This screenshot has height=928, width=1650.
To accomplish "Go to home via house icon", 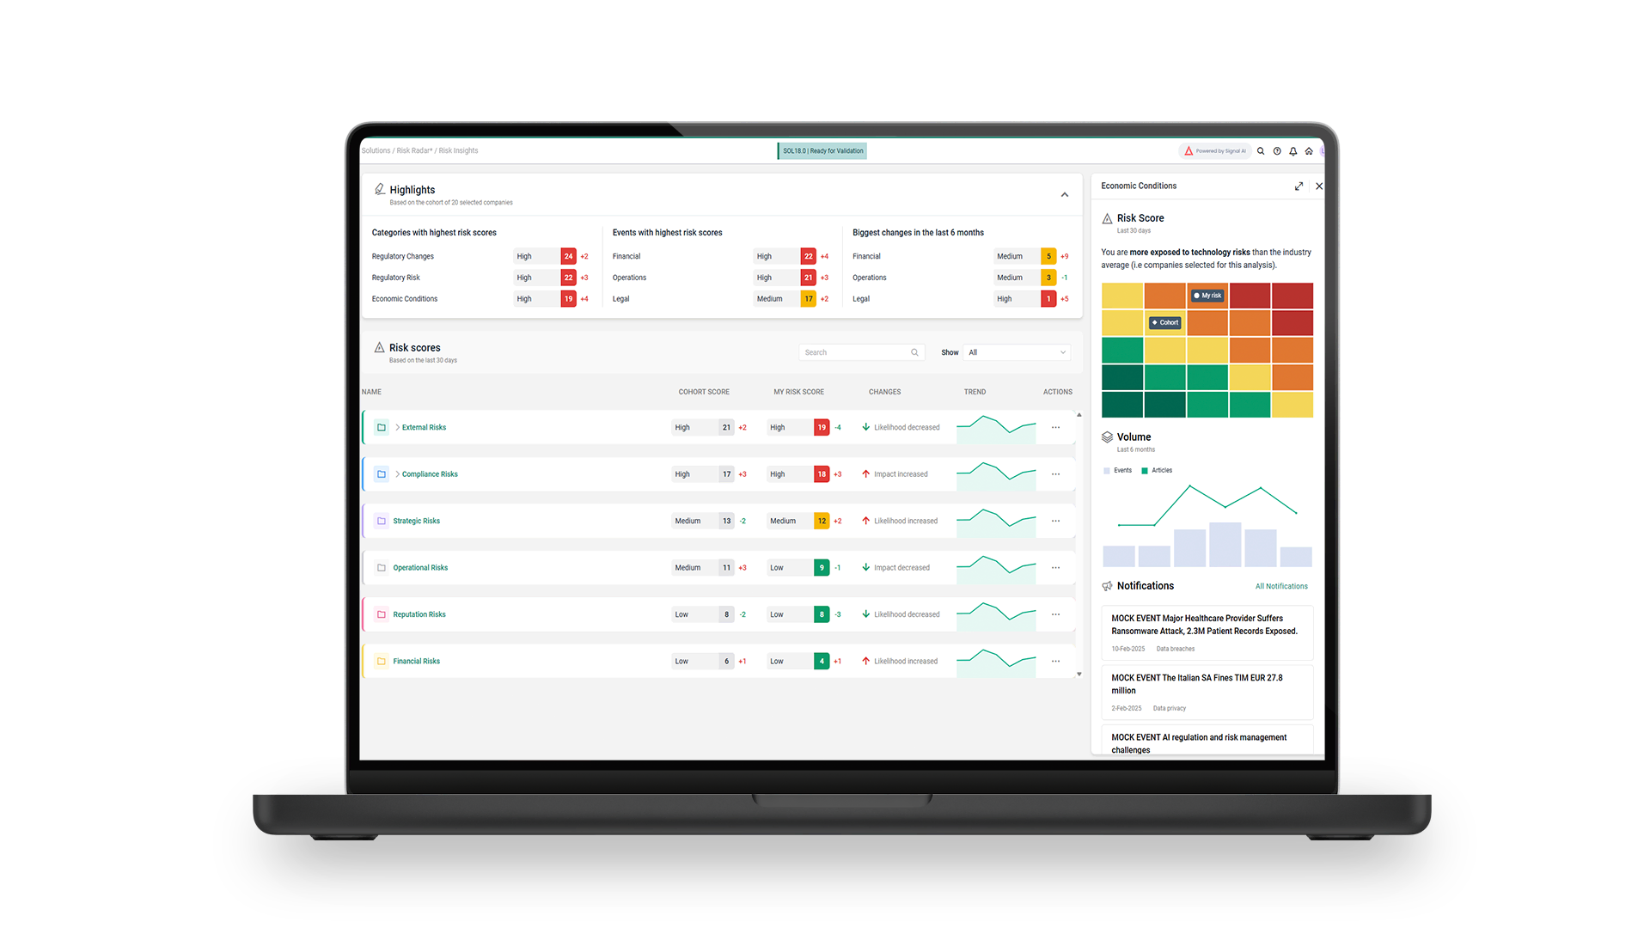I will tap(1309, 151).
